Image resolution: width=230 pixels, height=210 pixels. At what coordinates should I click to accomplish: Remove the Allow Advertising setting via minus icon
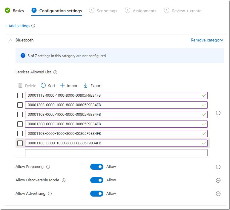click(x=218, y=194)
